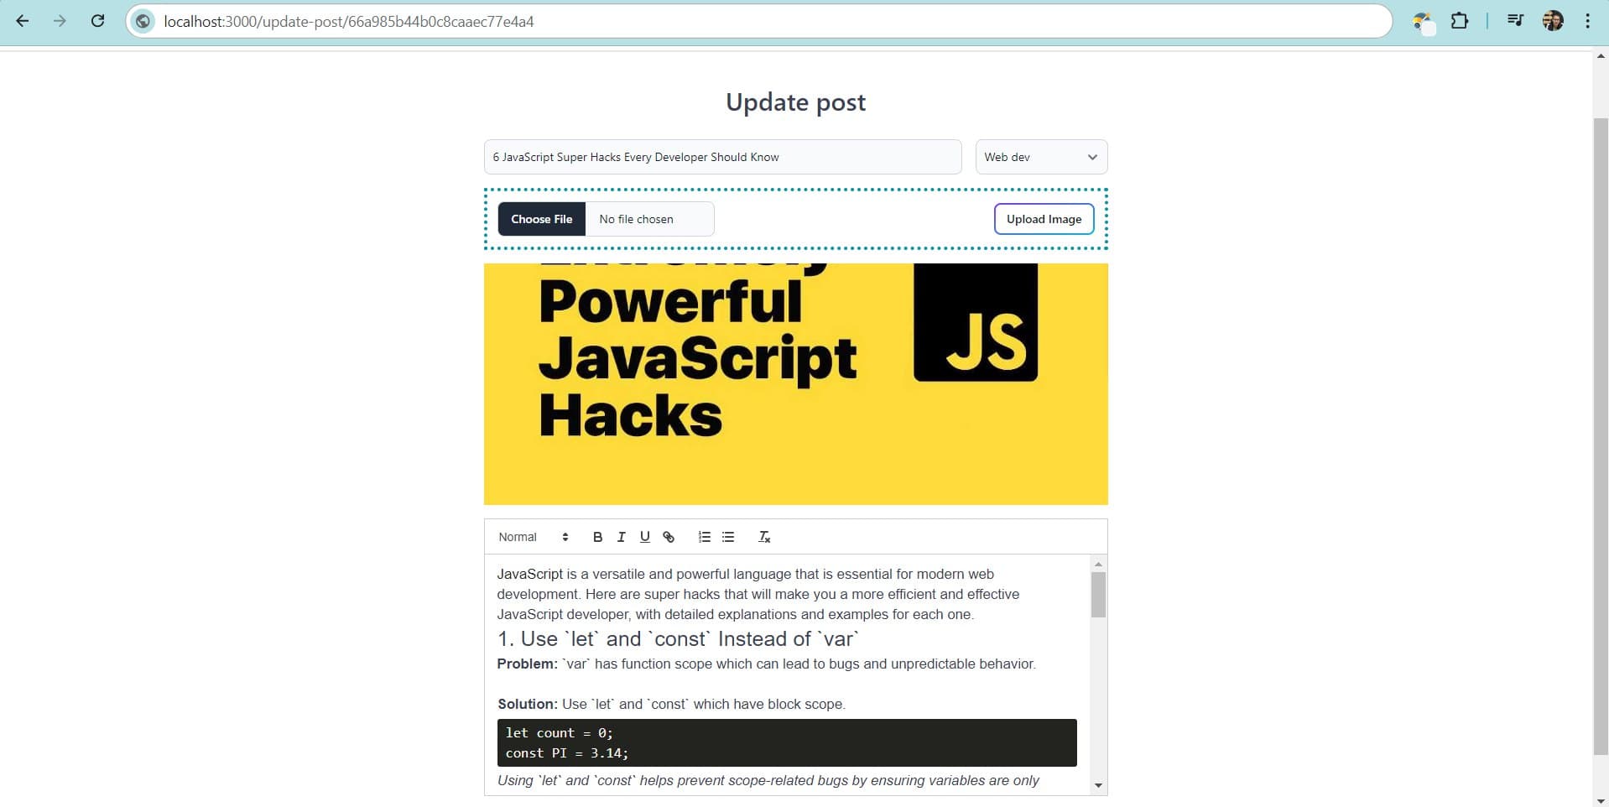
Task: Apply bullet list formatting
Action: pyautogui.click(x=728, y=537)
